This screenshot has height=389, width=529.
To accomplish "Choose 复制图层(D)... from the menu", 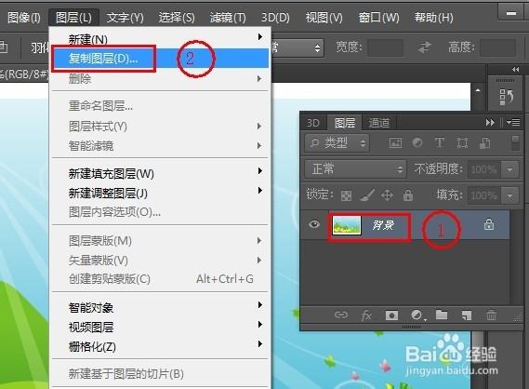I will click(160, 59).
